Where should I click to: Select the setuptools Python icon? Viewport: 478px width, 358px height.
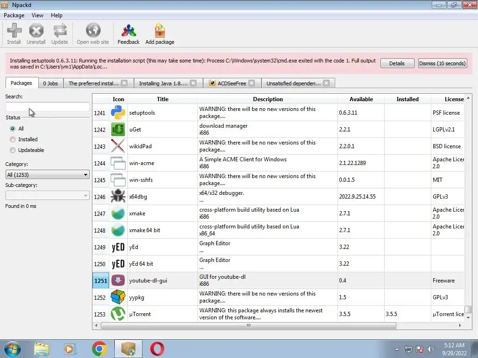coord(118,113)
